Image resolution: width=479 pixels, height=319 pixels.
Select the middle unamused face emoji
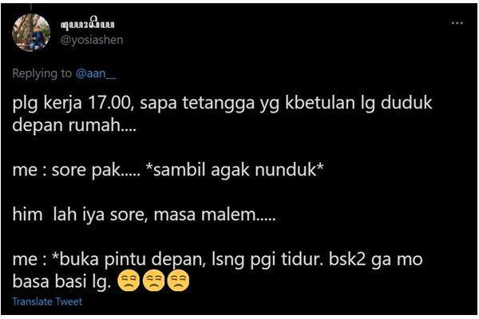pyautogui.click(x=153, y=281)
